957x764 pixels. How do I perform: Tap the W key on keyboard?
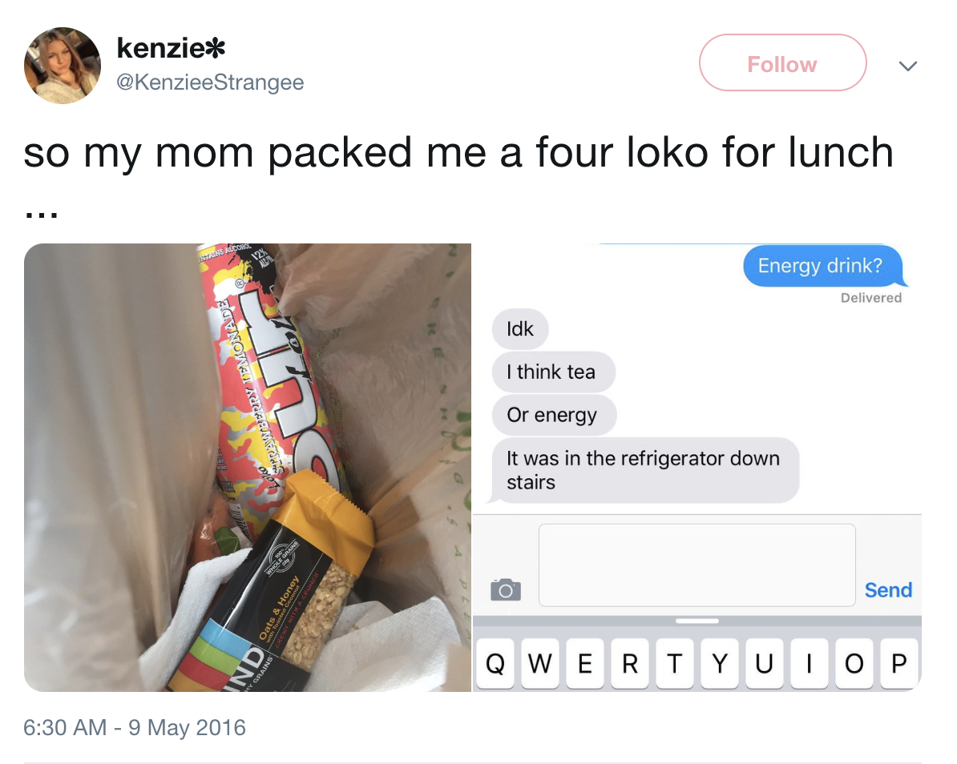click(x=540, y=663)
